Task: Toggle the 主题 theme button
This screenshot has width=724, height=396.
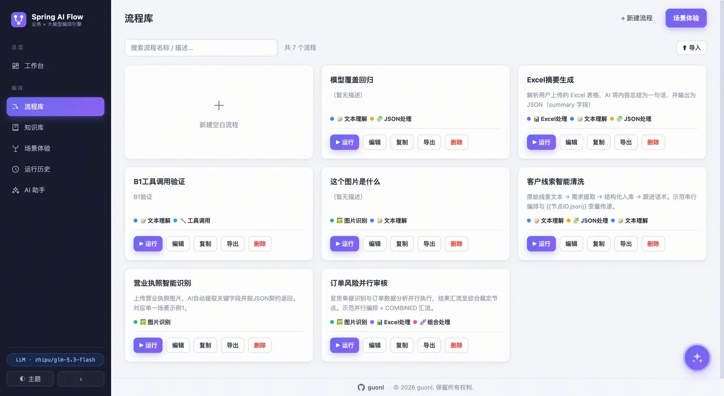Action: pos(30,379)
